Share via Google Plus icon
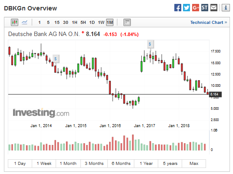Image resolution: width=233 pixels, height=174 pixels. [196, 7]
